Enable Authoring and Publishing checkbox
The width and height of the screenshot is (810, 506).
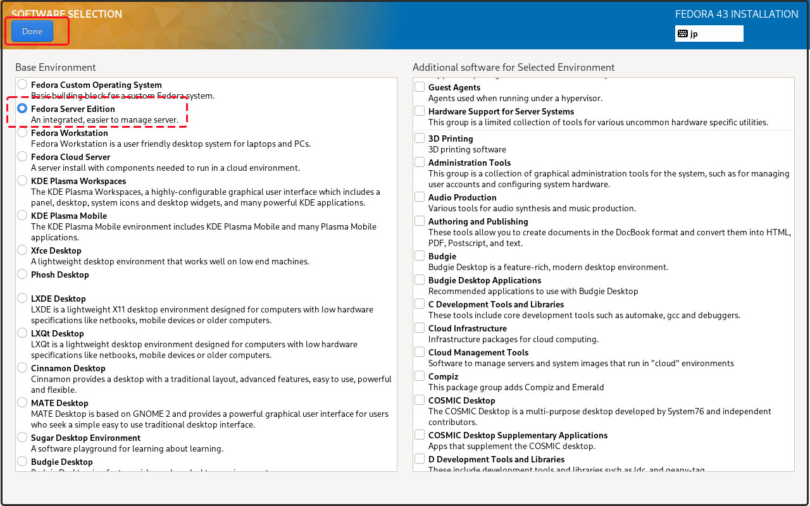tap(420, 221)
